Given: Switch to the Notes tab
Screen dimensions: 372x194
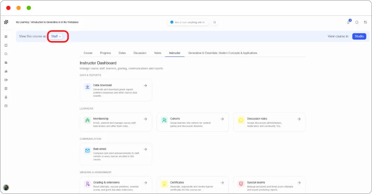Looking at the screenshot, I should (x=158, y=53).
